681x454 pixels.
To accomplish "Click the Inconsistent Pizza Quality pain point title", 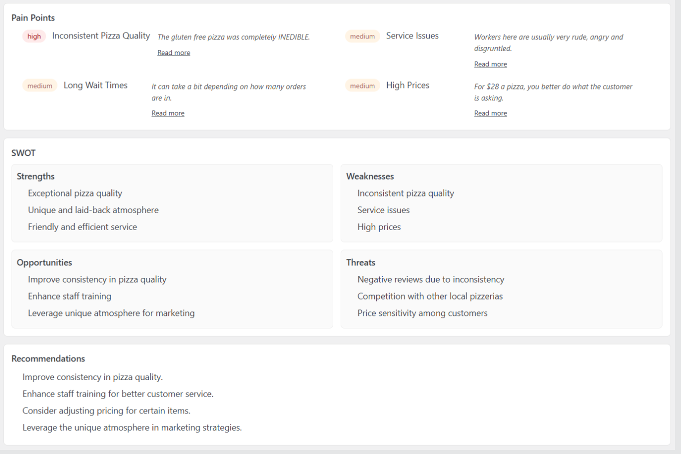I will tap(101, 35).
